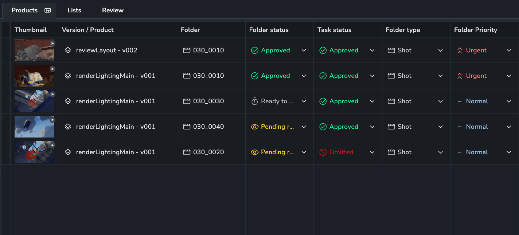Open Folder Priority dropdown for 030_0020 row
This screenshot has width=519, height=235.
pos(509,152)
